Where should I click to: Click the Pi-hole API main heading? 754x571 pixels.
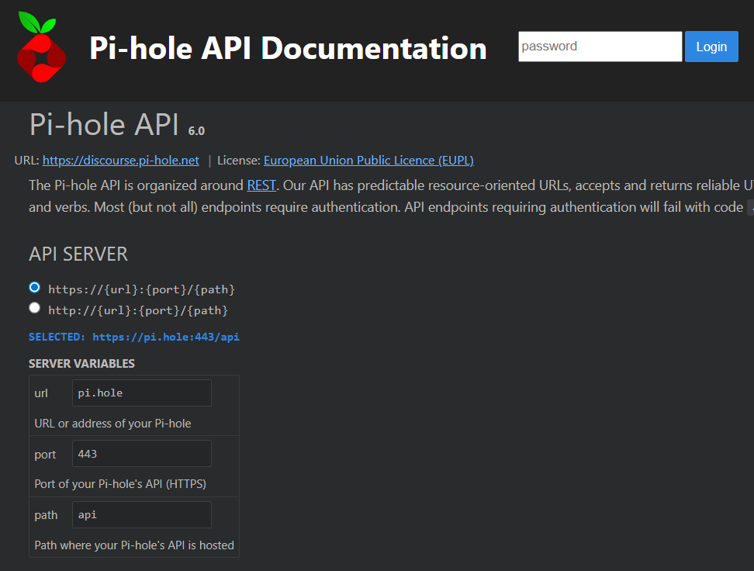(104, 124)
